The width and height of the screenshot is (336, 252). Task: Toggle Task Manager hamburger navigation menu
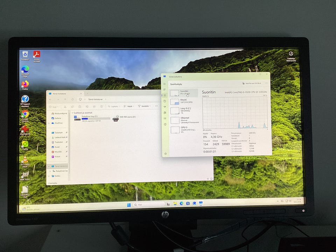pos(164,84)
